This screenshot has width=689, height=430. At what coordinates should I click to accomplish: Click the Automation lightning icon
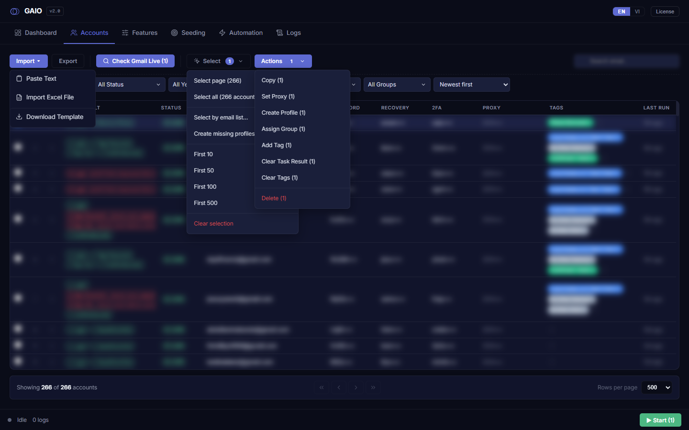click(x=222, y=33)
